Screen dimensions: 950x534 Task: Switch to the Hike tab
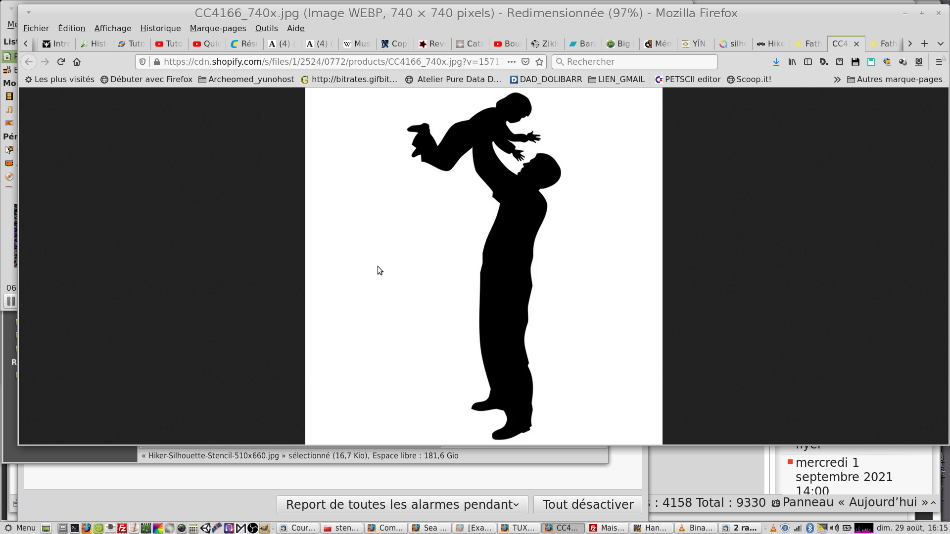[770, 44]
